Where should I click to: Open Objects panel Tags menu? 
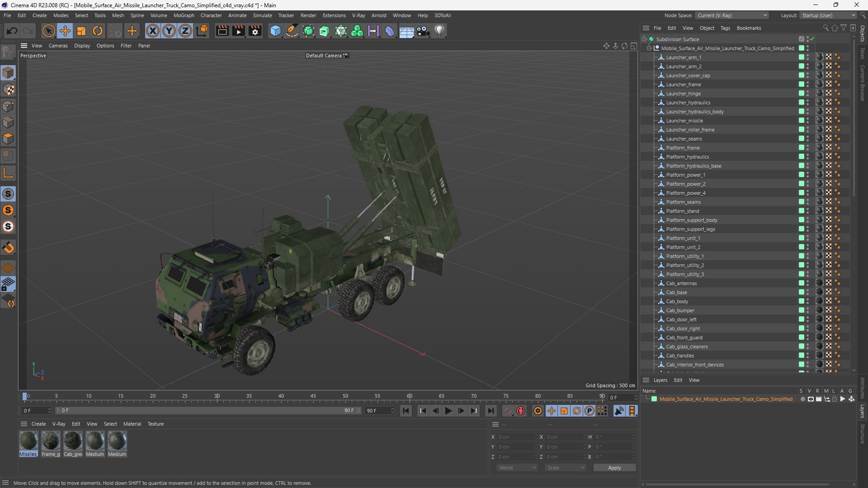[x=725, y=28]
